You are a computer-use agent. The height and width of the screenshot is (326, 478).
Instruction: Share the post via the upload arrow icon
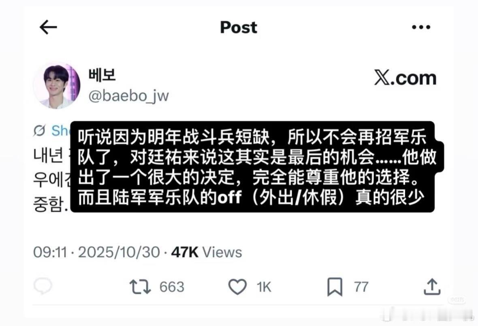coord(432,286)
